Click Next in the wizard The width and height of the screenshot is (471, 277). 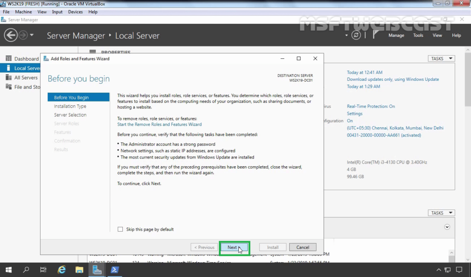click(234, 247)
